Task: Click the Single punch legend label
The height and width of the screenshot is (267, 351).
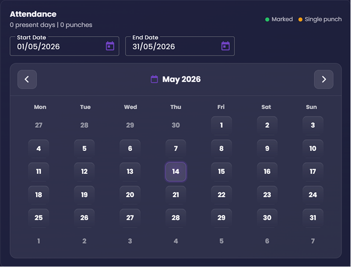Action: click(323, 20)
